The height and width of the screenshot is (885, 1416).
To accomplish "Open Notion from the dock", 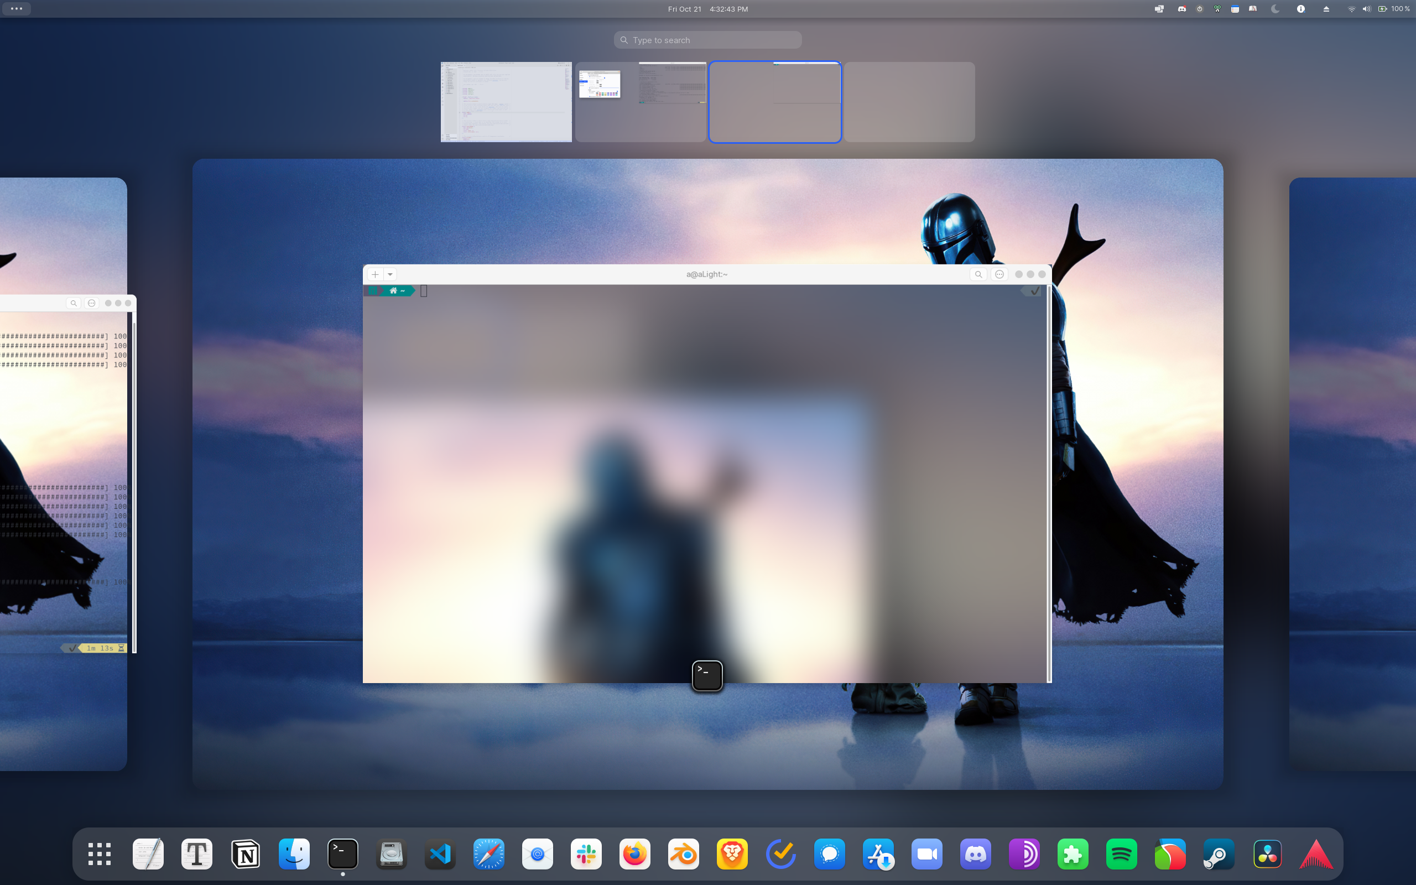I will click(x=246, y=854).
